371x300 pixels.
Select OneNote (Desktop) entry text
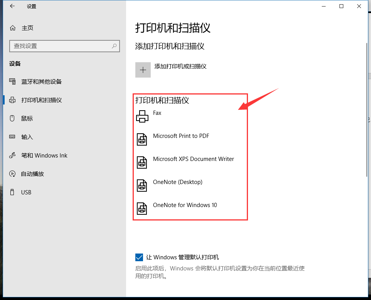(x=178, y=182)
